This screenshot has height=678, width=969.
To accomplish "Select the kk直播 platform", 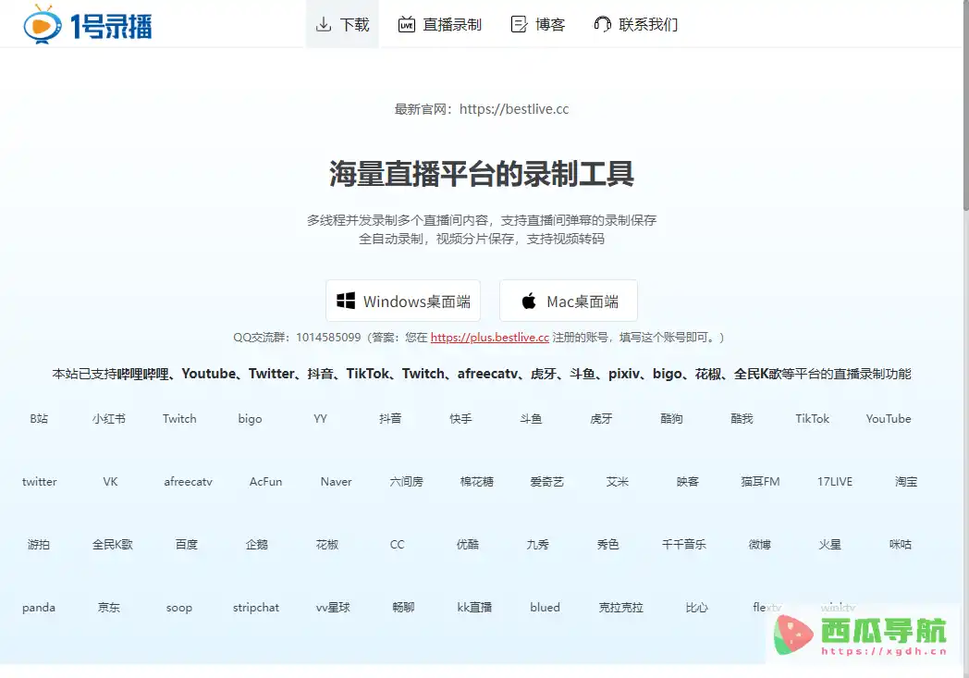I will (x=474, y=608).
